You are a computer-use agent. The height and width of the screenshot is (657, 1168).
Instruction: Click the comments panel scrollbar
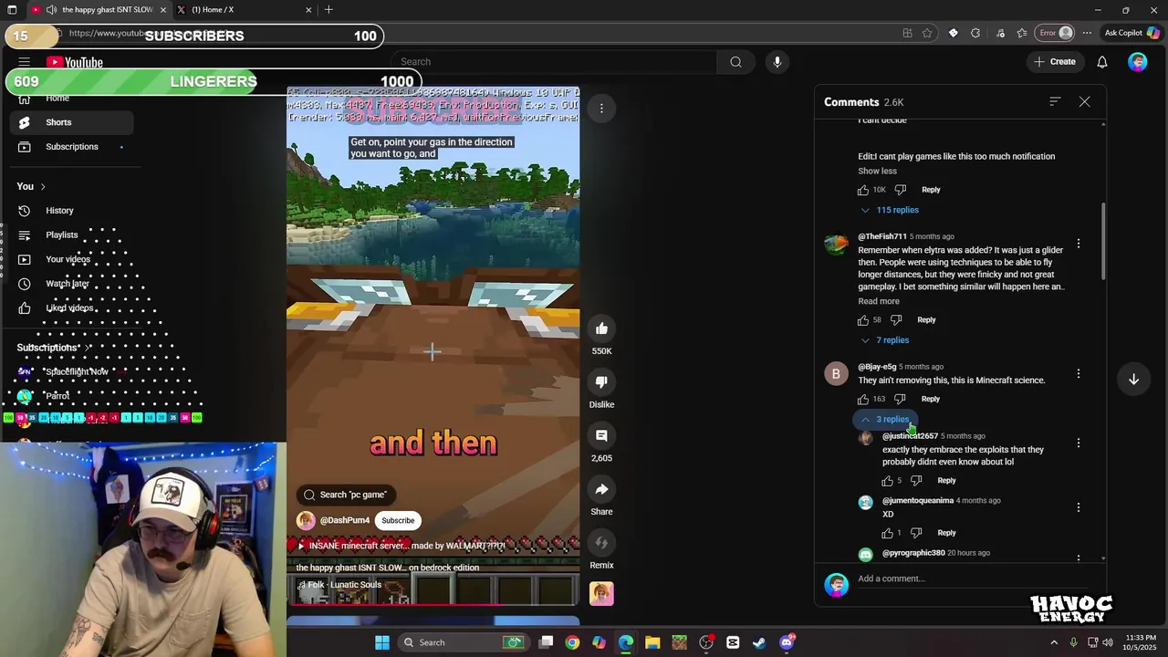click(1104, 242)
